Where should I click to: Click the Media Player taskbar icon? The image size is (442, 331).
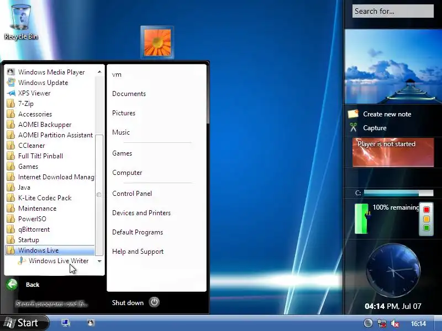90,323
